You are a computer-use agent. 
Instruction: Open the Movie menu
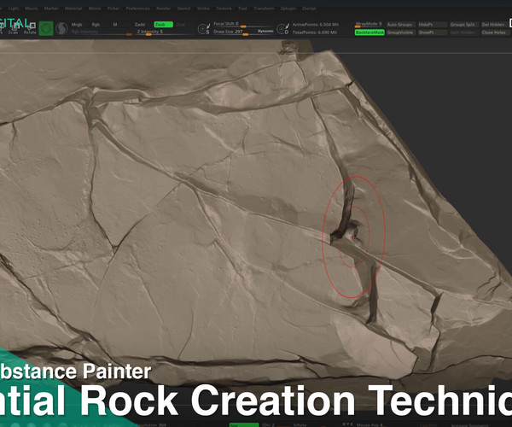[x=95, y=9]
